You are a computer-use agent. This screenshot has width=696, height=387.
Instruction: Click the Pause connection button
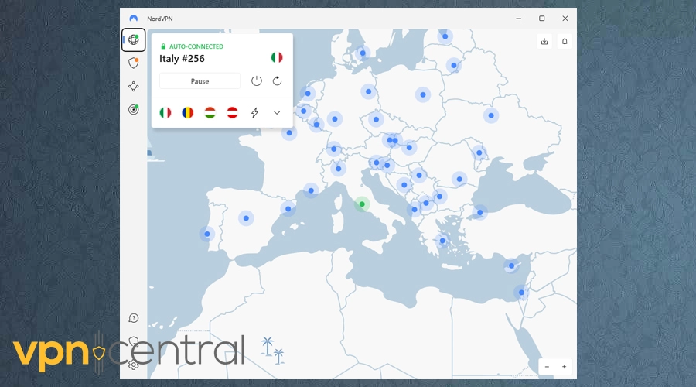coord(200,81)
